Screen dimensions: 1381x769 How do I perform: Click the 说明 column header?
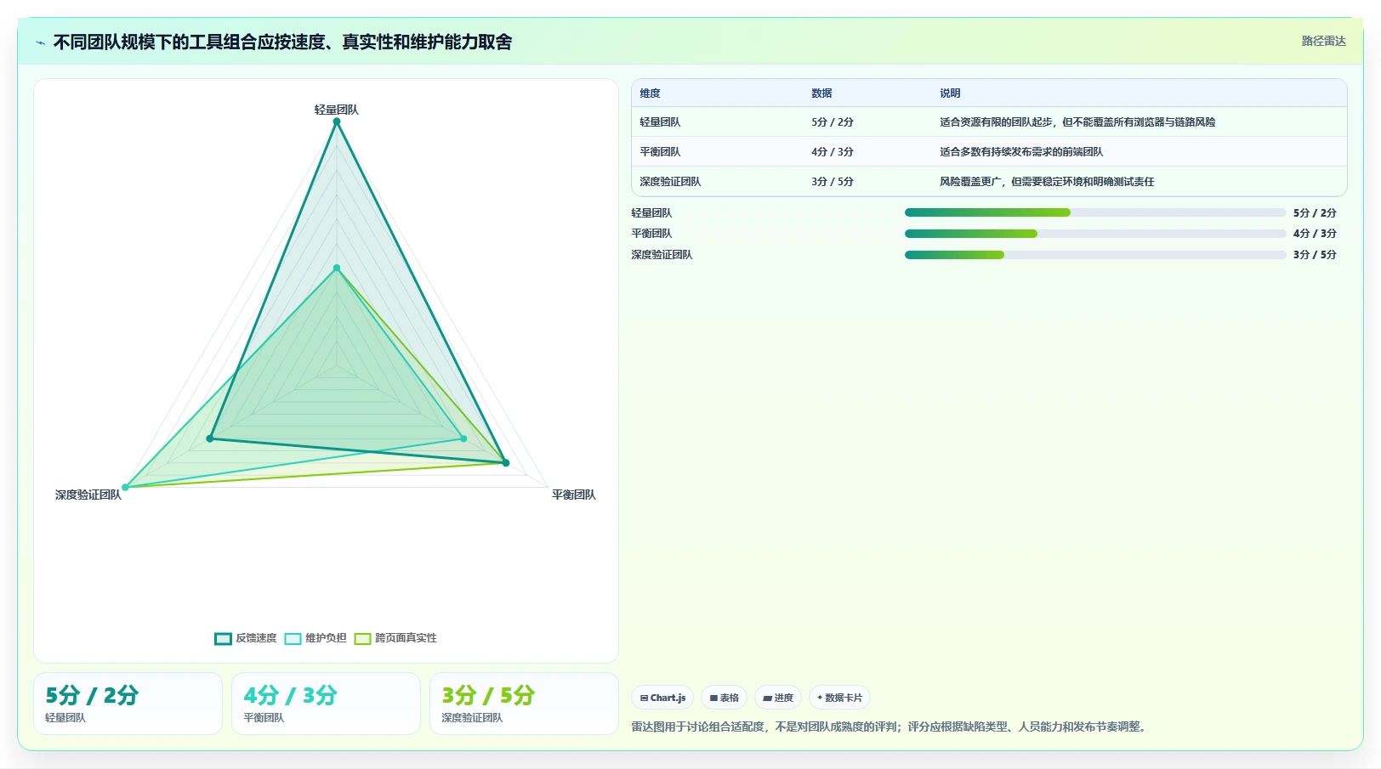tap(950, 93)
